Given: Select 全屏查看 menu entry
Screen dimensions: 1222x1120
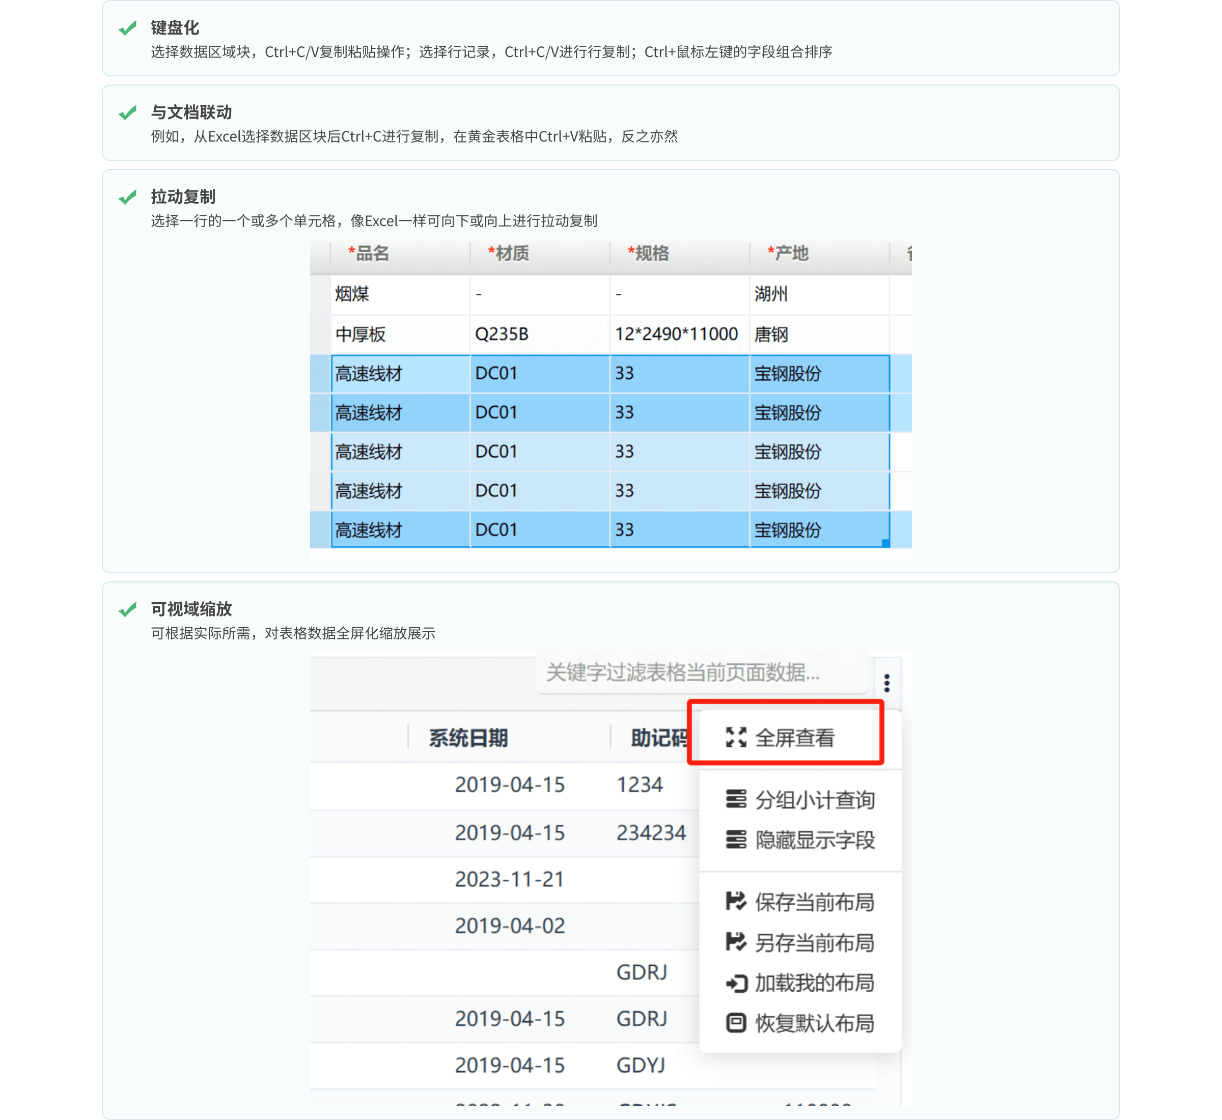Looking at the screenshot, I should click(795, 738).
